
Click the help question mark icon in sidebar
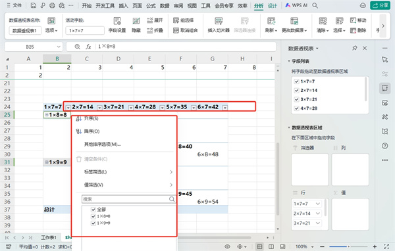pos(384,146)
